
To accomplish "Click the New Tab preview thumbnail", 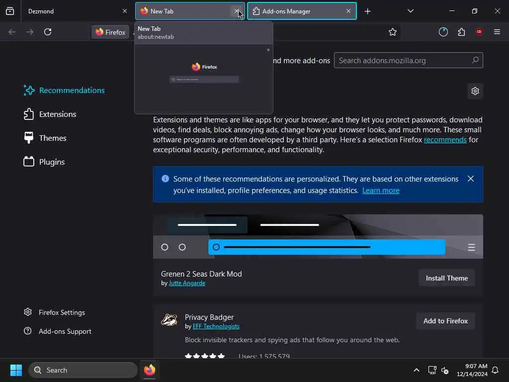I will tap(204, 79).
